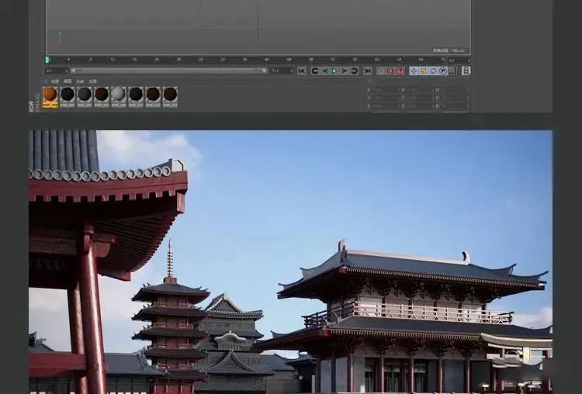Image resolution: width=582 pixels, height=394 pixels.
Task: Toggle the Parameter (P) recording icon
Action: 443,71
